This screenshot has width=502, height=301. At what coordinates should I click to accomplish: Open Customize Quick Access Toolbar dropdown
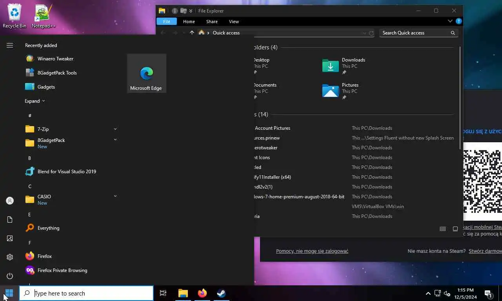(x=191, y=11)
